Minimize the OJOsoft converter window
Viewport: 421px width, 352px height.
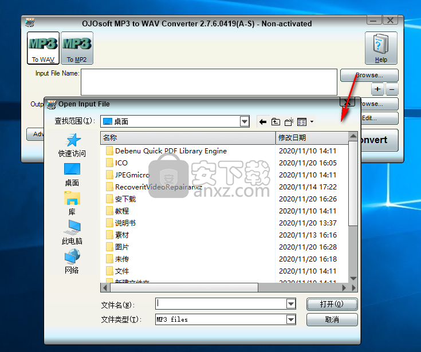click(x=373, y=20)
